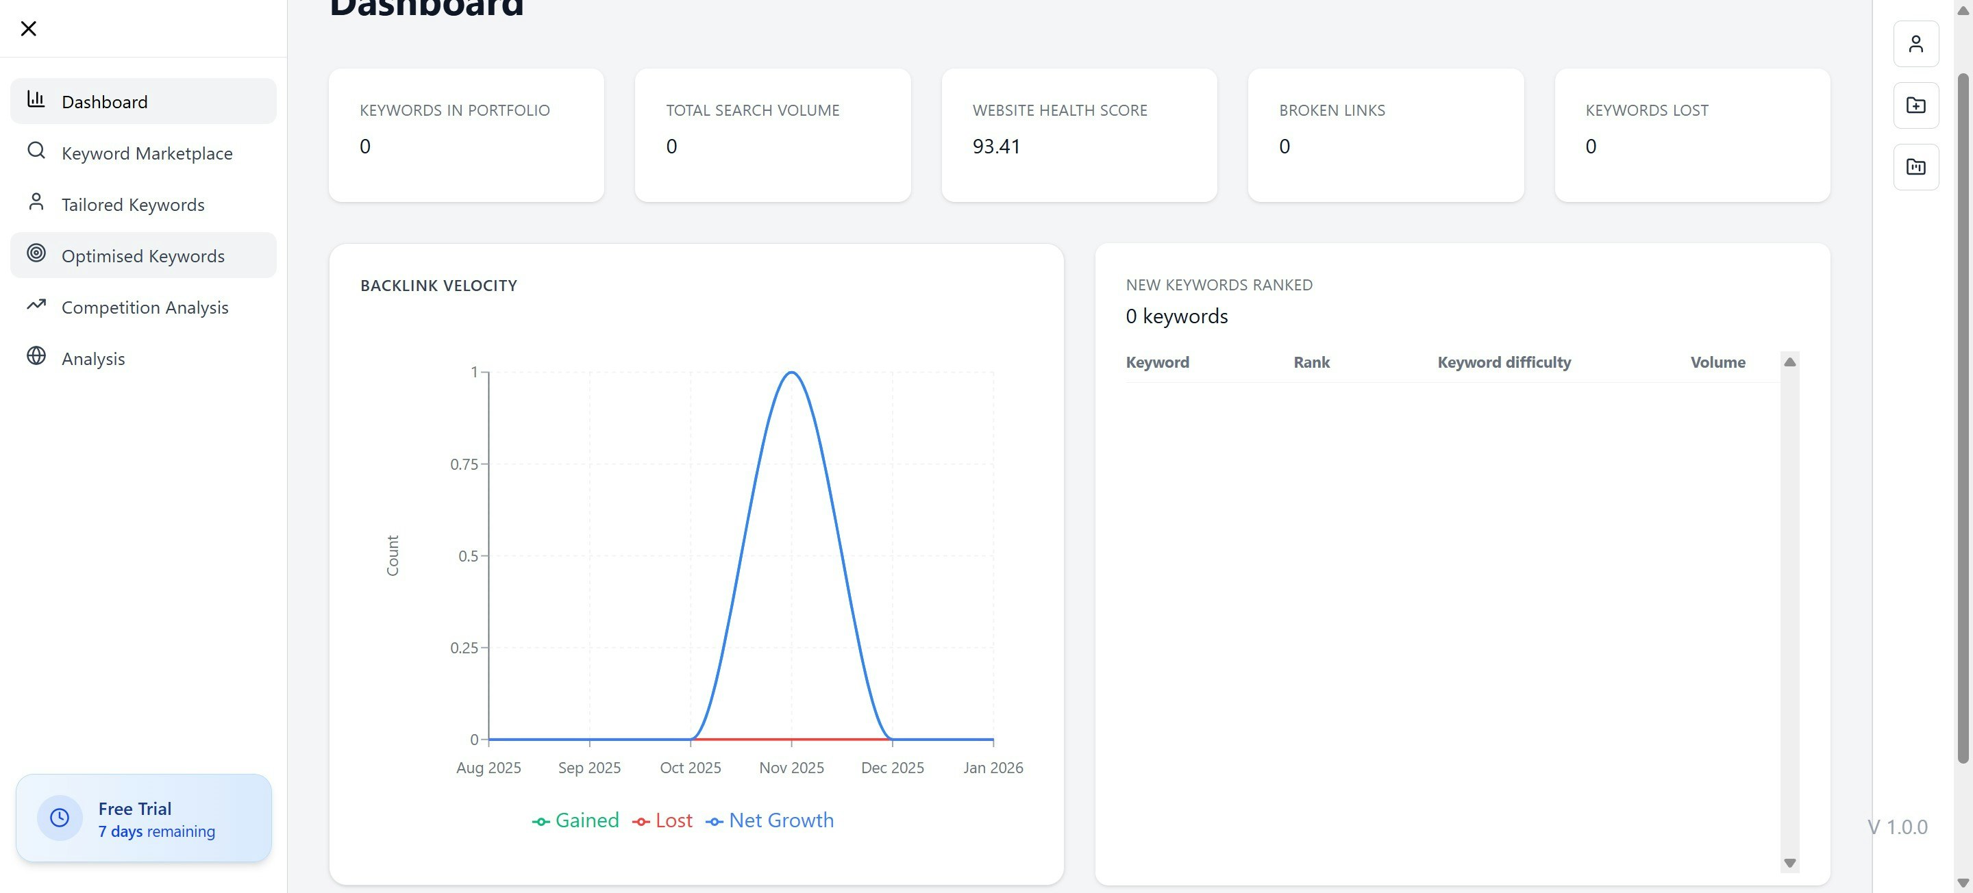Click the Free Trial clock icon
Image resolution: width=1973 pixels, height=893 pixels.
60,818
